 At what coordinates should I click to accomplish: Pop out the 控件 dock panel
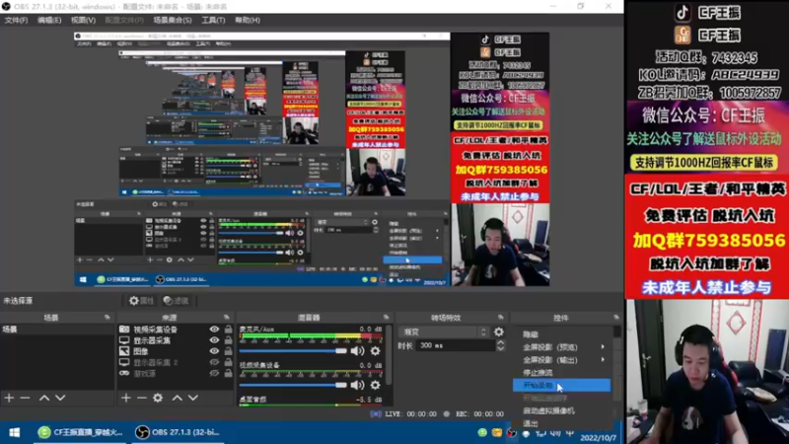tap(616, 318)
